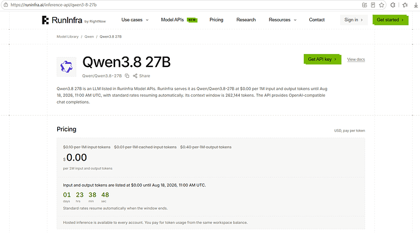Viewport: 420px width, 233px height.
Task: Click the Share icon under the title
Action: click(135, 76)
